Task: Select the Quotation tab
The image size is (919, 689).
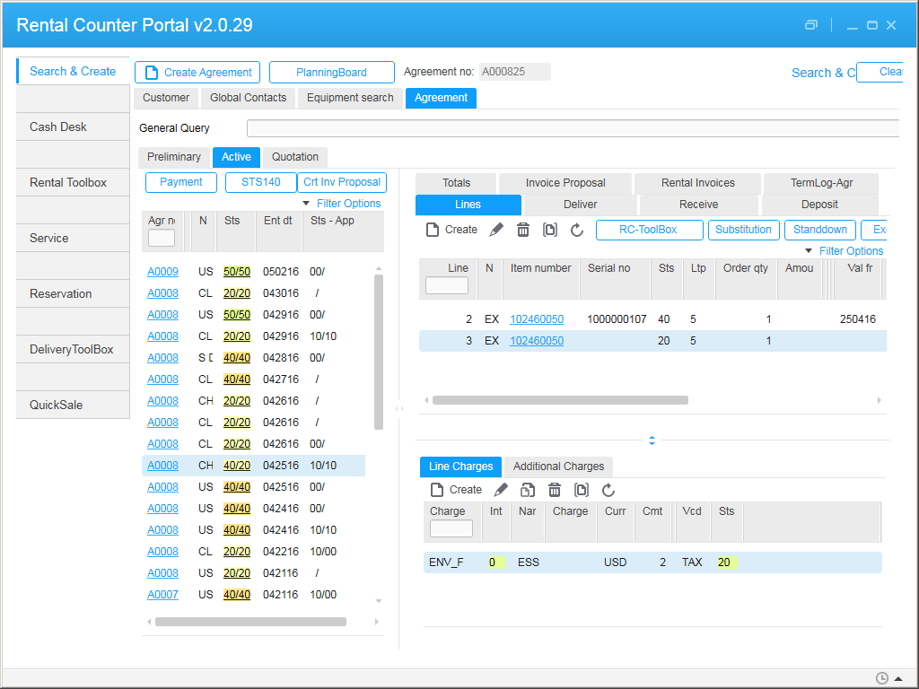Action: [295, 157]
